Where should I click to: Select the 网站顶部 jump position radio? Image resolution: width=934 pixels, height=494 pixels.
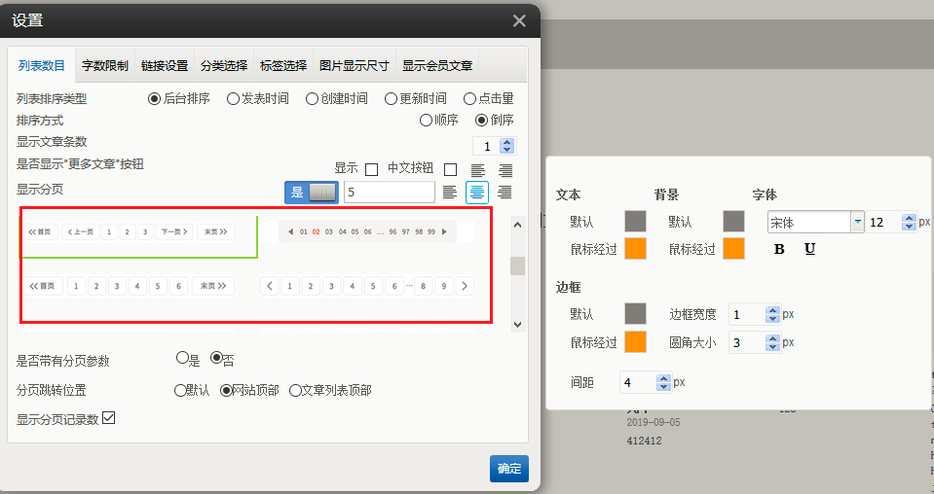[227, 390]
